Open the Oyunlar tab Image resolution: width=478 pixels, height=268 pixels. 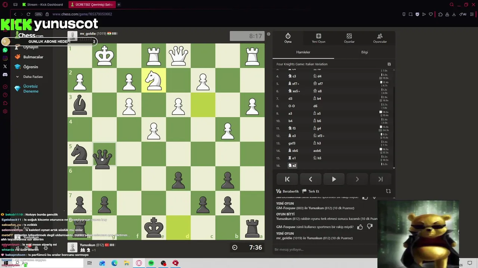(349, 38)
